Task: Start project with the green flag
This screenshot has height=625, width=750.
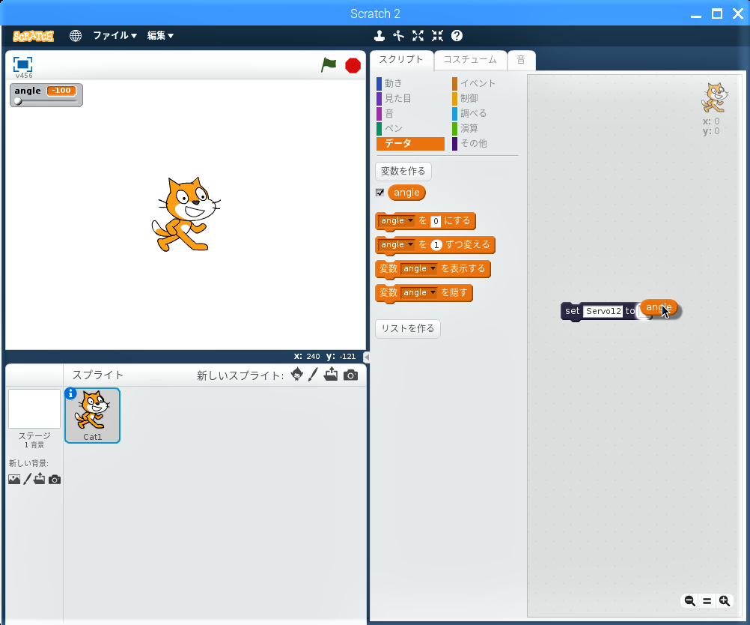Action: [x=329, y=64]
